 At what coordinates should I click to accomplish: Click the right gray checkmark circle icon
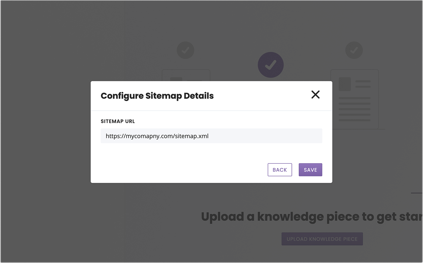tap(354, 50)
